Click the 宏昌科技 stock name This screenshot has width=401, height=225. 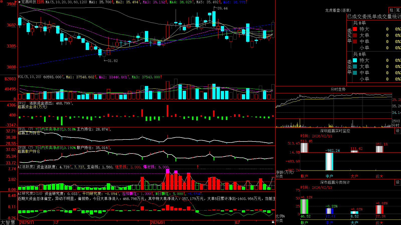[x=29, y=2]
